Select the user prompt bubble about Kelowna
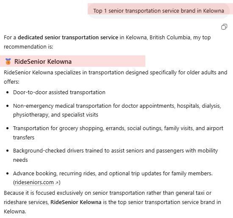The width and height of the screenshot is (233, 218). 158,11
